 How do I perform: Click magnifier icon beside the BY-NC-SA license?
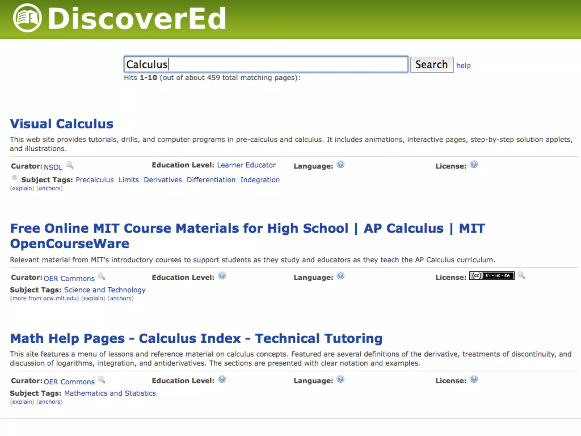click(x=521, y=275)
